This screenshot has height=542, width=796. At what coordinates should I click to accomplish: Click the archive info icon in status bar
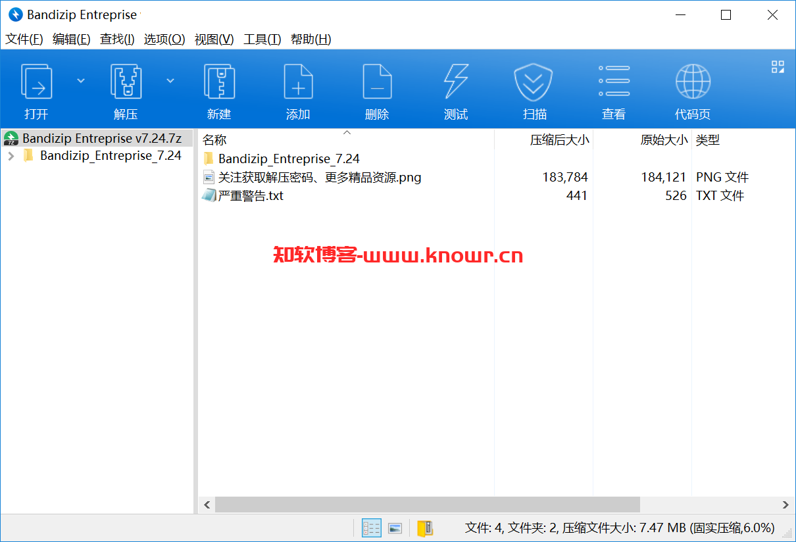pyautogui.click(x=425, y=528)
